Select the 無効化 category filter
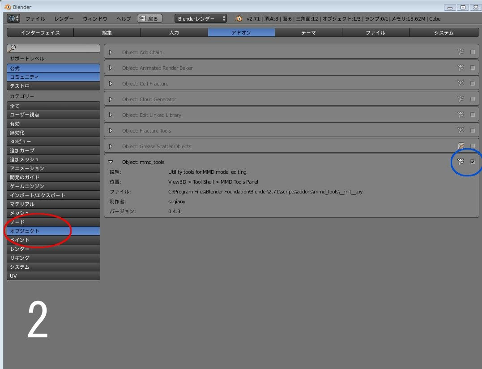Screen dimensions: 482x369 (54, 133)
